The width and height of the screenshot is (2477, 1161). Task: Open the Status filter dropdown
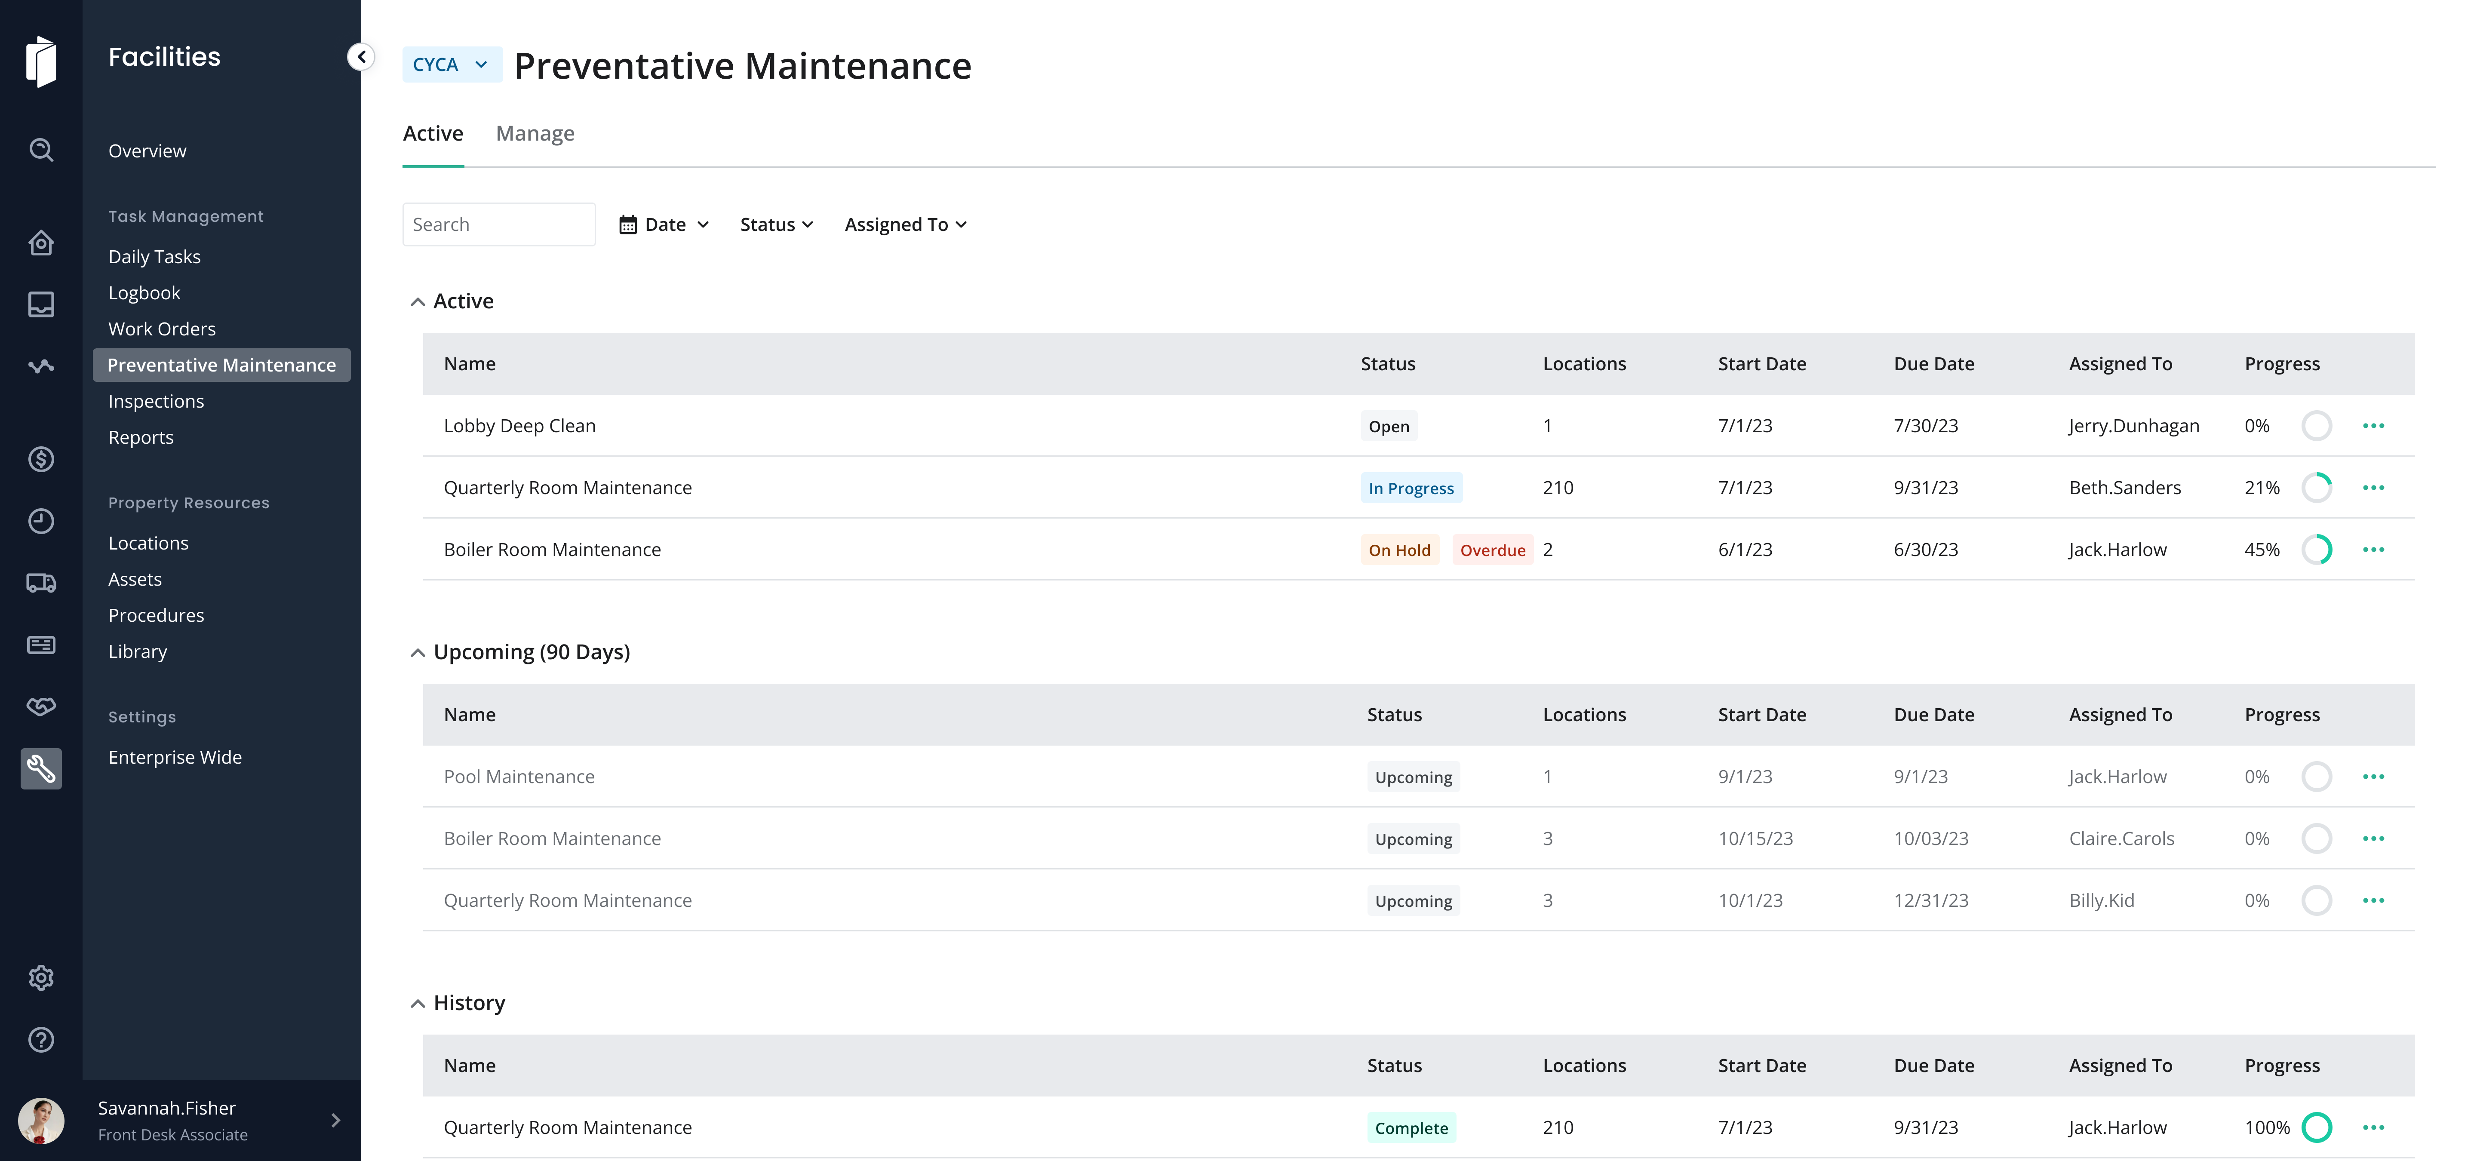(776, 224)
